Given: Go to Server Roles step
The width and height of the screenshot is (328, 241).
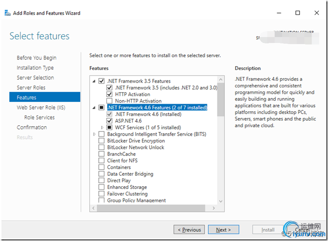Looking at the screenshot, I should coord(31,87).
